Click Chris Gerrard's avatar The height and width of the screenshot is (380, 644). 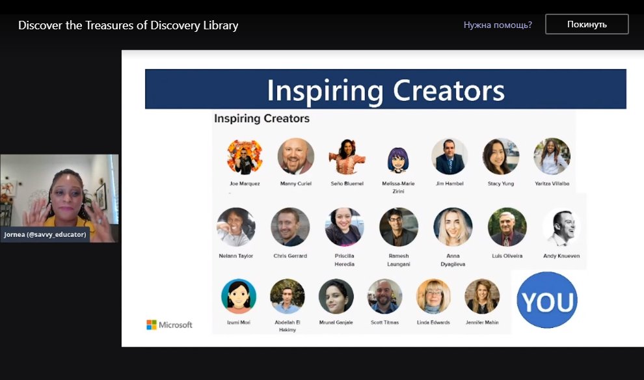(x=290, y=227)
